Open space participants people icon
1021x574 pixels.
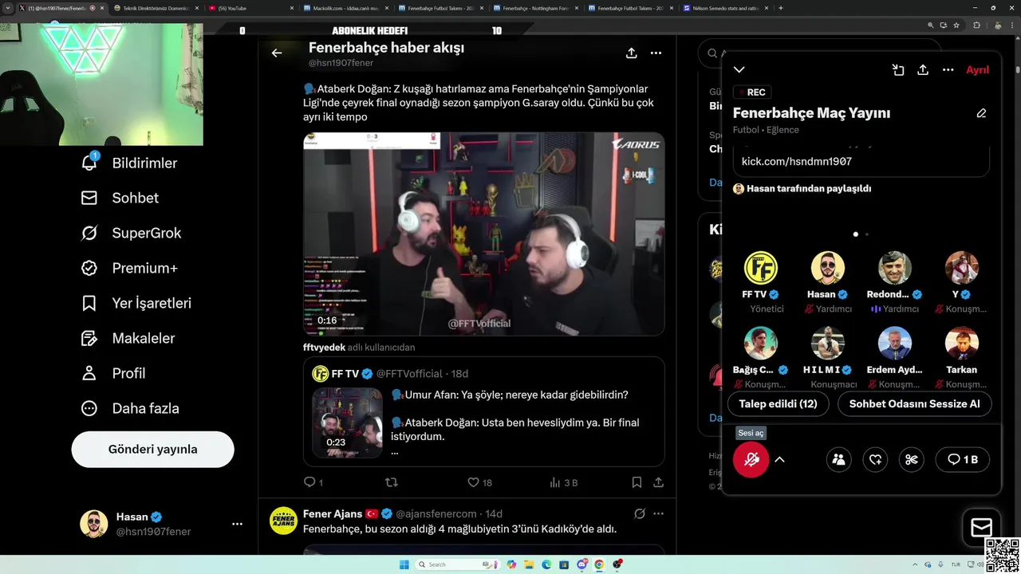pyautogui.click(x=838, y=459)
